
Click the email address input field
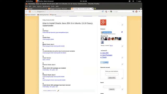coord(112,74)
